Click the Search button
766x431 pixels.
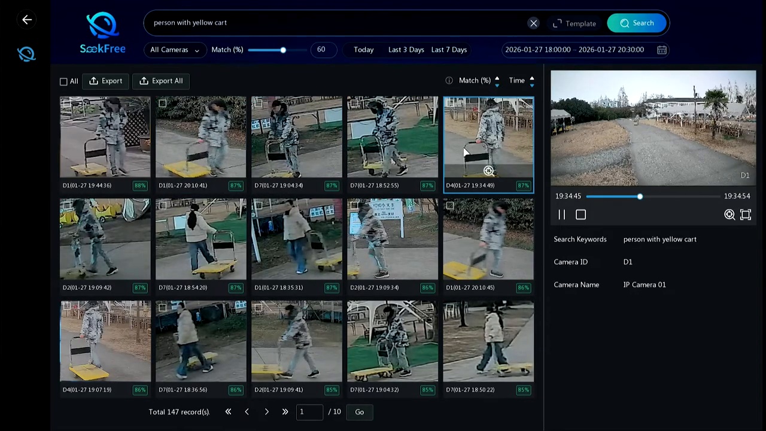637,23
